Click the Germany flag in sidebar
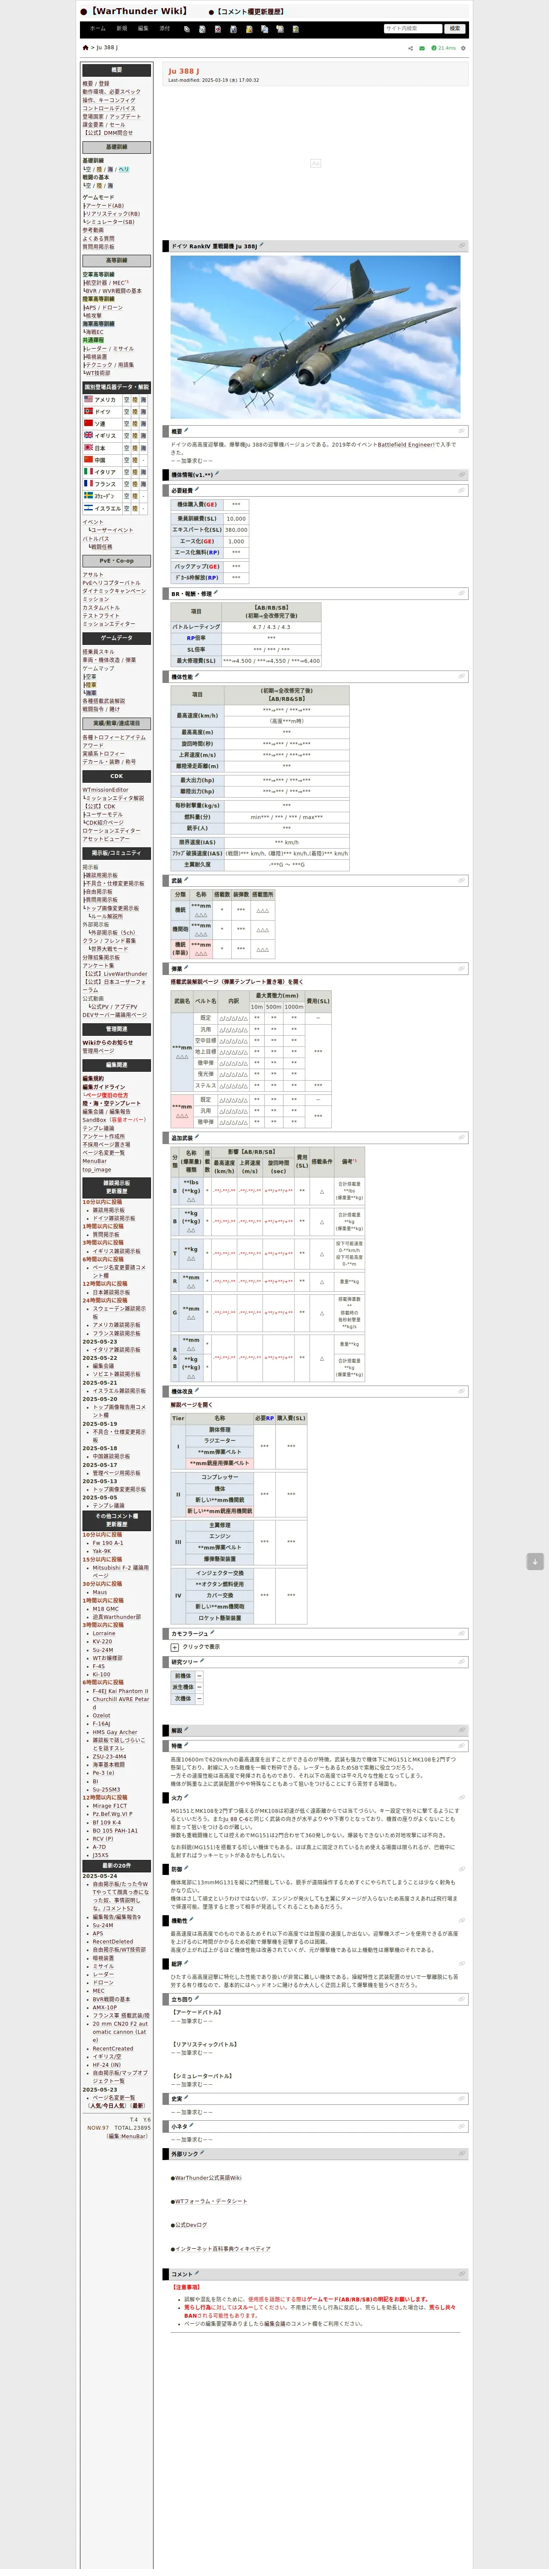549x2569 pixels. [x=89, y=411]
